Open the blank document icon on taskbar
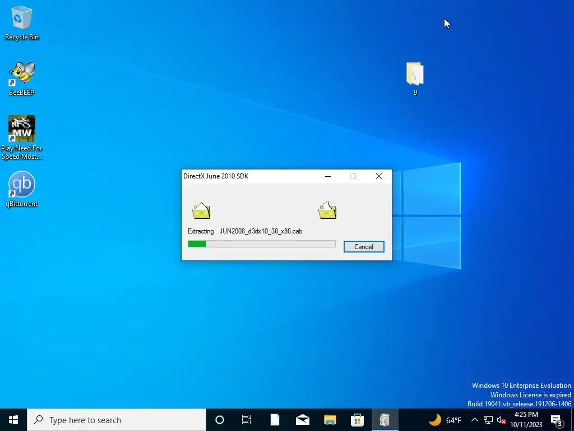The image size is (574, 431). (x=275, y=420)
